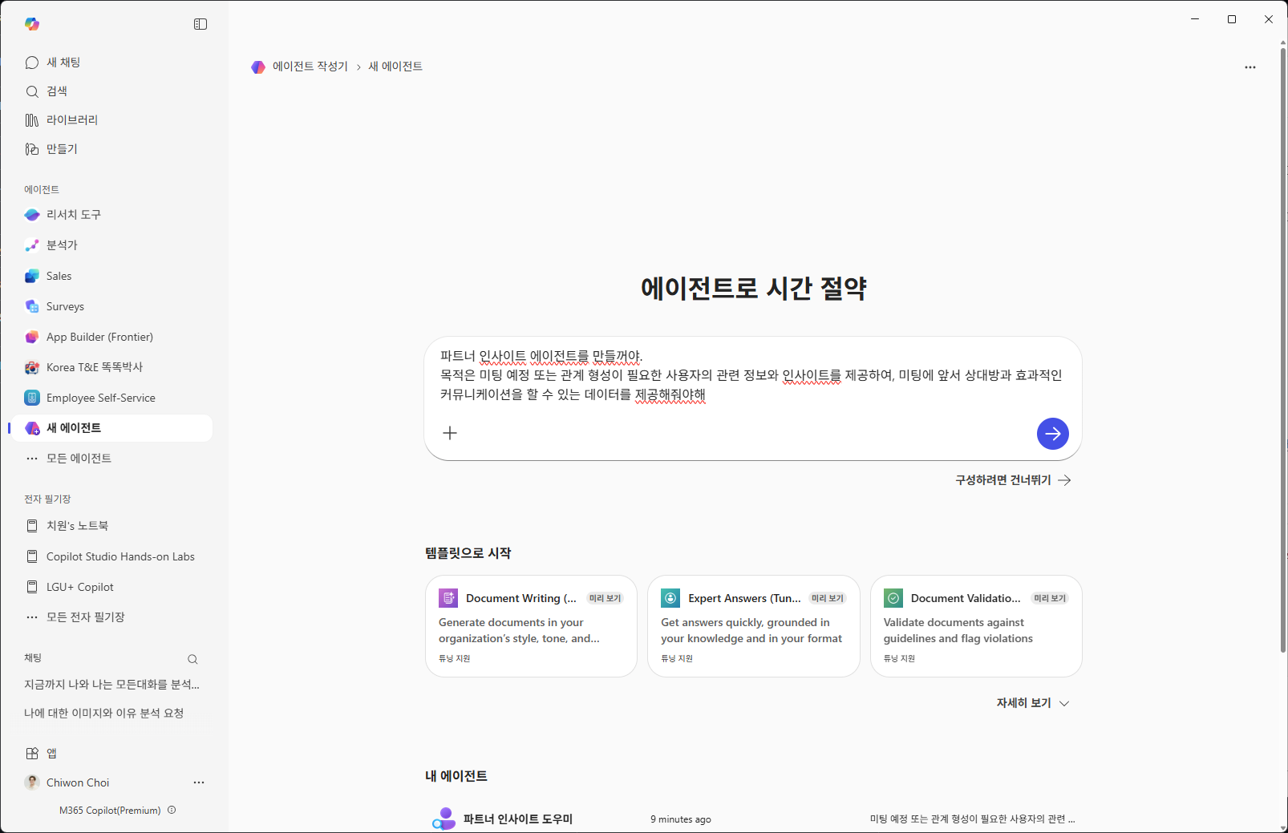Click 에이전트 작성기 breadcrumb link

coord(310,67)
